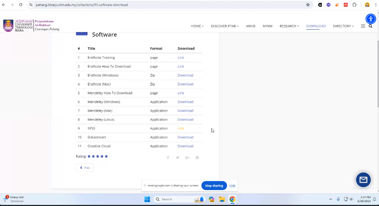Open Chrome profile avatar icon
Screen dimensions: 379x206
coord(367,5)
